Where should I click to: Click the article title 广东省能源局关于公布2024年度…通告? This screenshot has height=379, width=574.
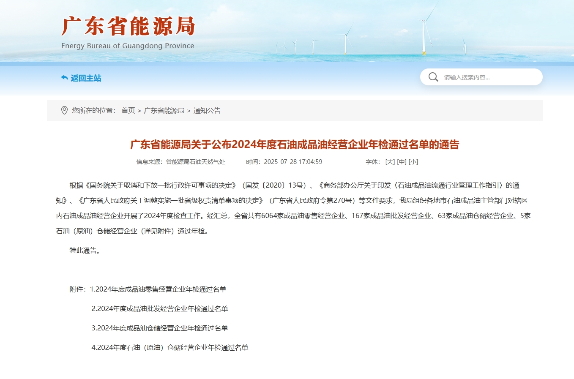(295, 145)
